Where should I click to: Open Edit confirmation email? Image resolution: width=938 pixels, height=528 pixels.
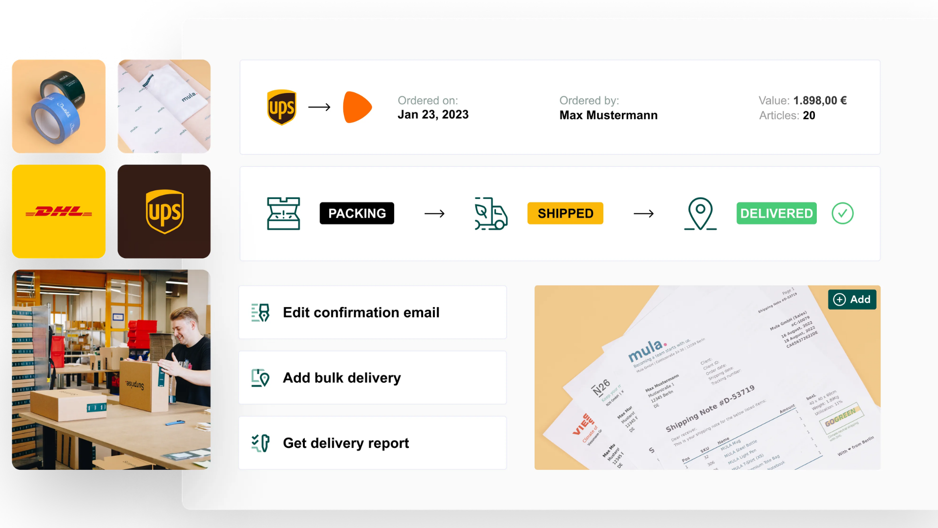click(373, 312)
